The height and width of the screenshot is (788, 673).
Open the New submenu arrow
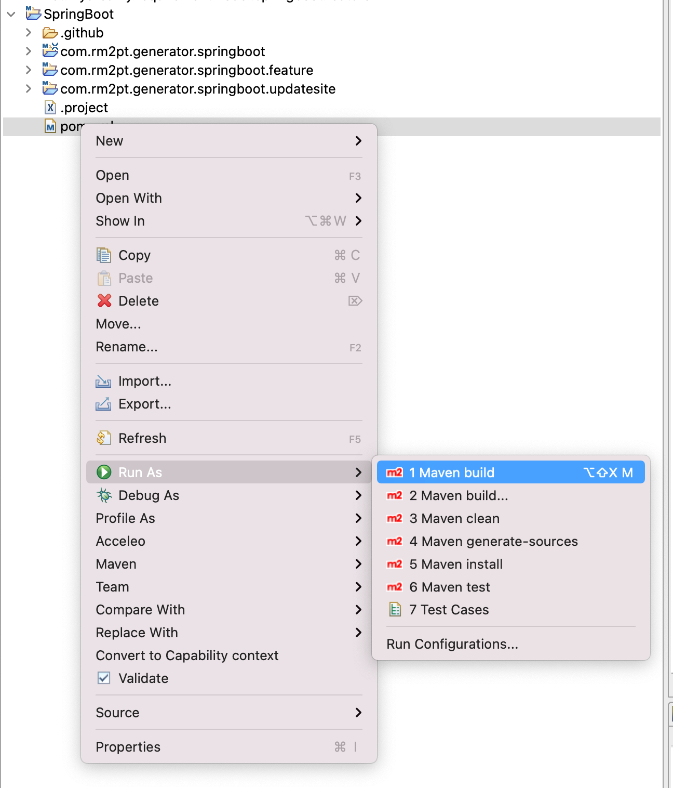point(358,141)
